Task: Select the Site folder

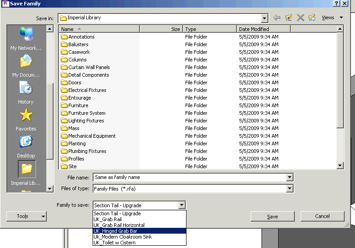Action: (x=69, y=166)
